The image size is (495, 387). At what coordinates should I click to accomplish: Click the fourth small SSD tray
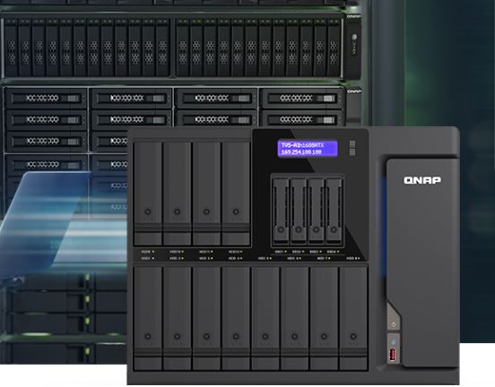pos(334,211)
